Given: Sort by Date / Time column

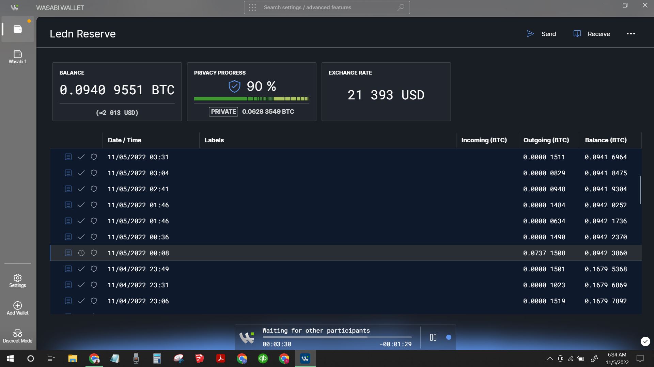Looking at the screenshot, I should pyautogui.click(x=124, y=140).
